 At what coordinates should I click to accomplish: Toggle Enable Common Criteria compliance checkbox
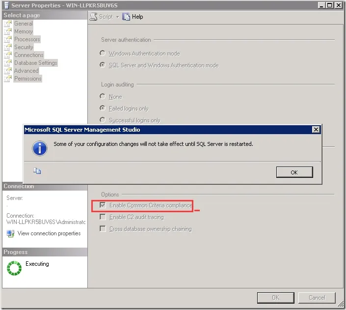[x=103, y=205]
